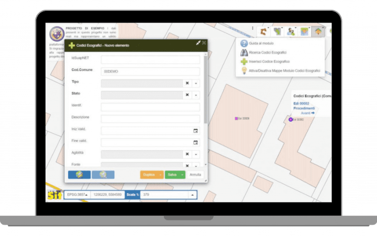The width and height of the screenshot is (377, 236).
Task: Click the magnifier zoom-to-map button
Action: tap(103, 175)
